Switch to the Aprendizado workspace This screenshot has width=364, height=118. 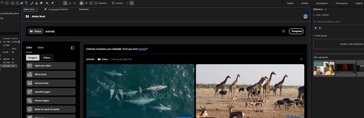click(x=322, y=3)
